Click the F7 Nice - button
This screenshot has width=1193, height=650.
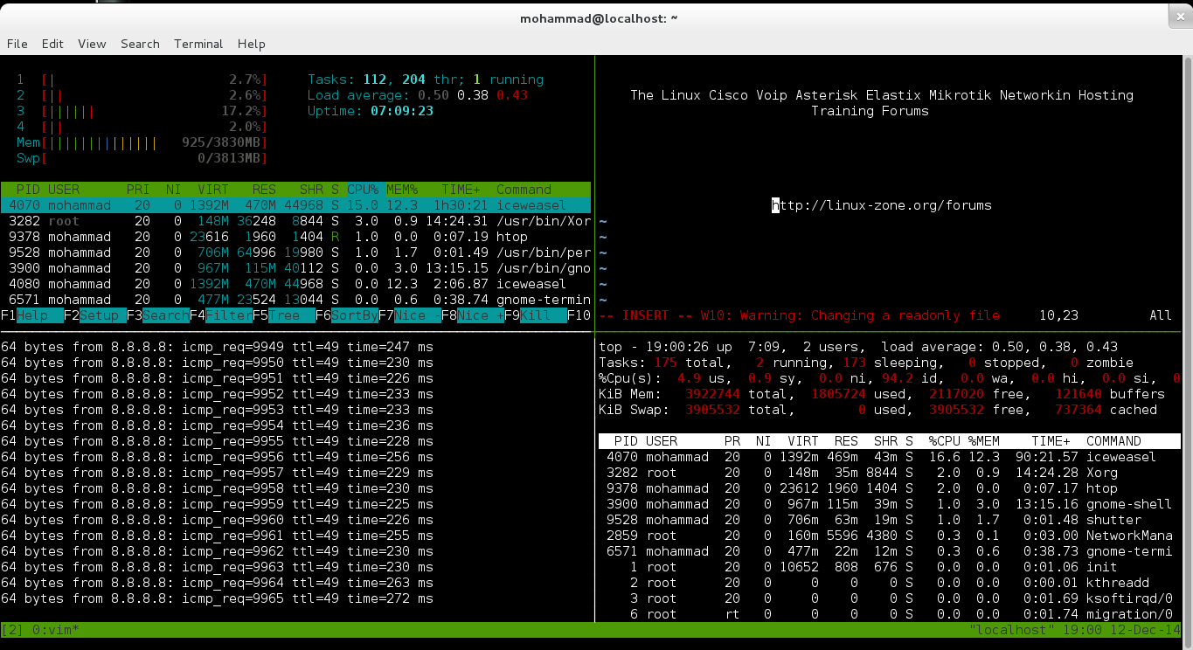tap(417, 315)
